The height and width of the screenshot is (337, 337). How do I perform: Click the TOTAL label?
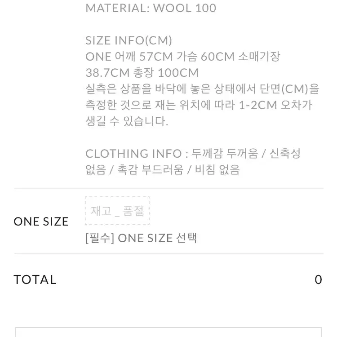[x=35, y=279]
